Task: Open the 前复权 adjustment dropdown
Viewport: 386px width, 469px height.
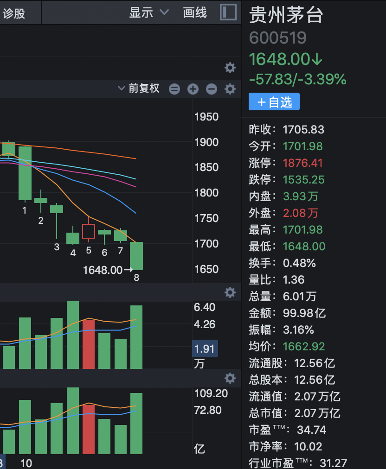Action: pos(139,89)
